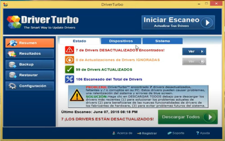Open the Registrar link

147,133
